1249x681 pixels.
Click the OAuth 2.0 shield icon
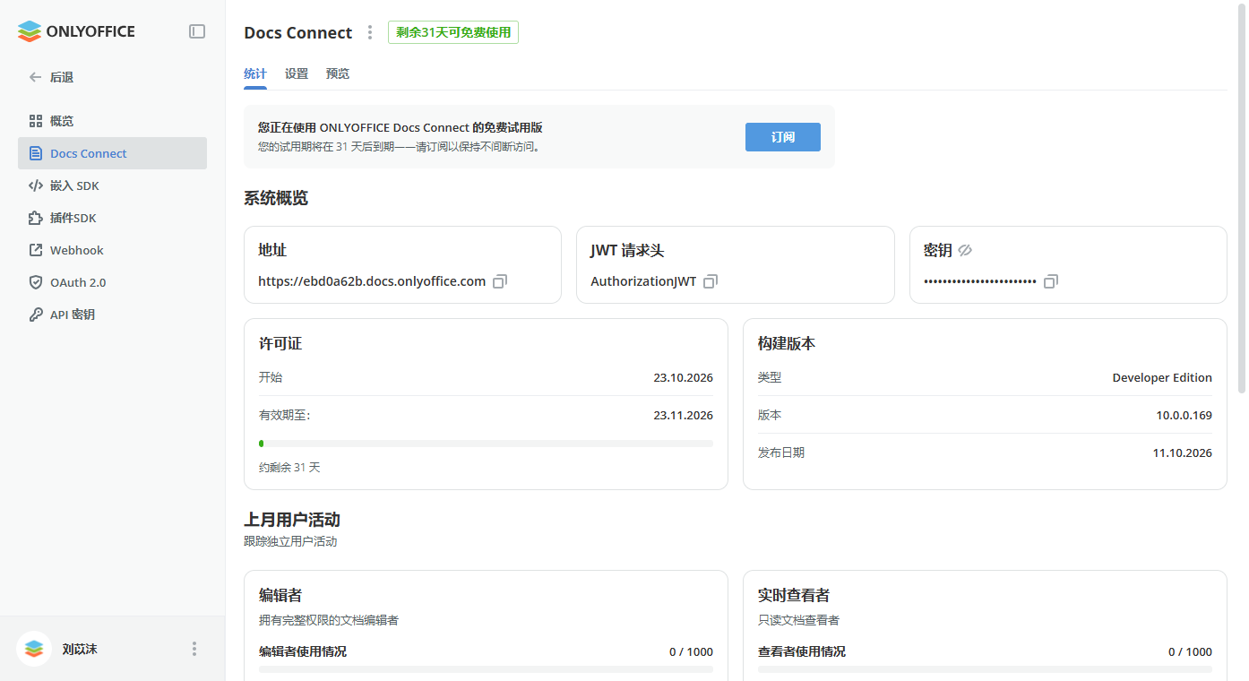(x=36, y=282)
